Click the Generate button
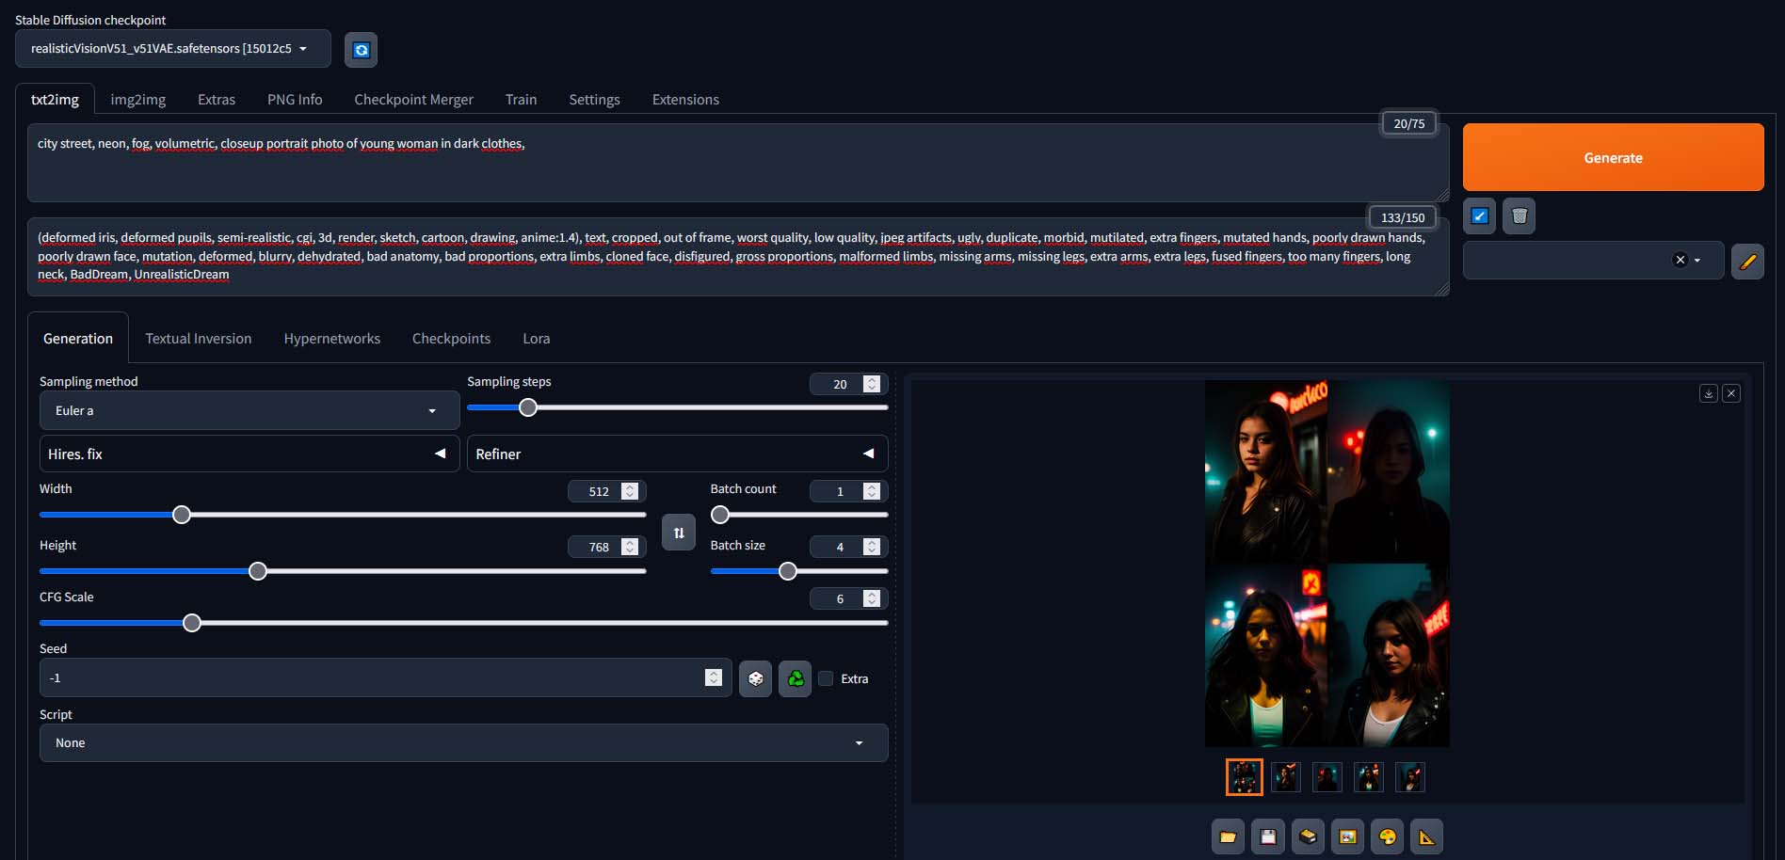 [1613, 157]
